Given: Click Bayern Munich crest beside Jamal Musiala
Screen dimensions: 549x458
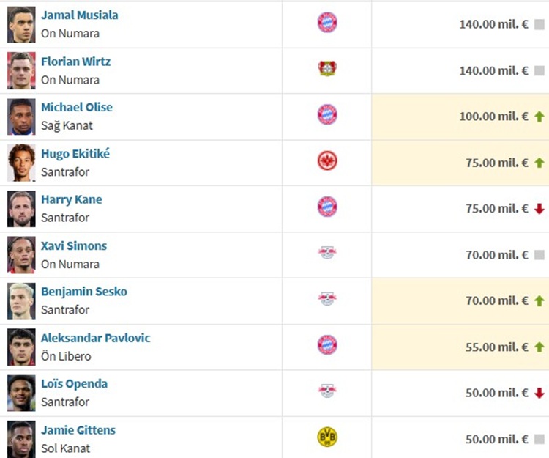Looking at the screenshot, I should click(x=327, y=23).
